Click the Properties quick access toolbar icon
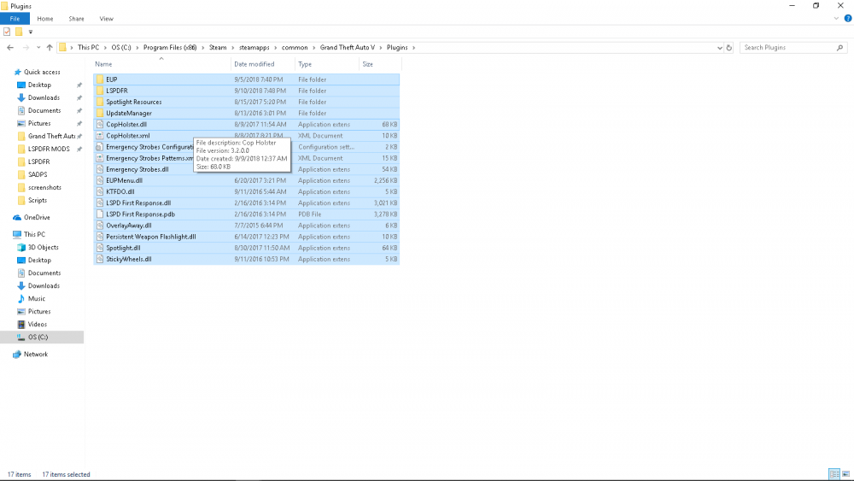 (7, 32)
